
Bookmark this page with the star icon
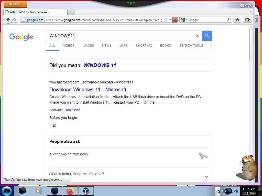click(166, 20)
